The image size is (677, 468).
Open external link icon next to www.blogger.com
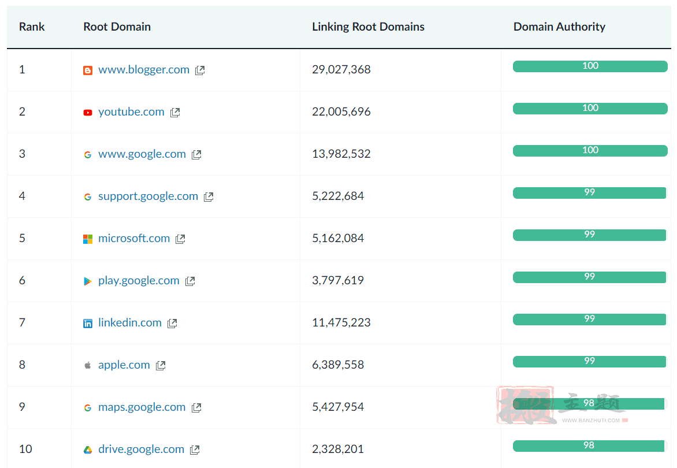click(x=200, y=70)
